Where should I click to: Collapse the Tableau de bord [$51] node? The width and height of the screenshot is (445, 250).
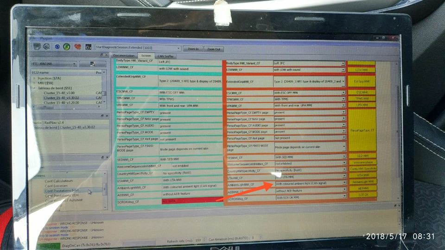(x=35, y=88)
